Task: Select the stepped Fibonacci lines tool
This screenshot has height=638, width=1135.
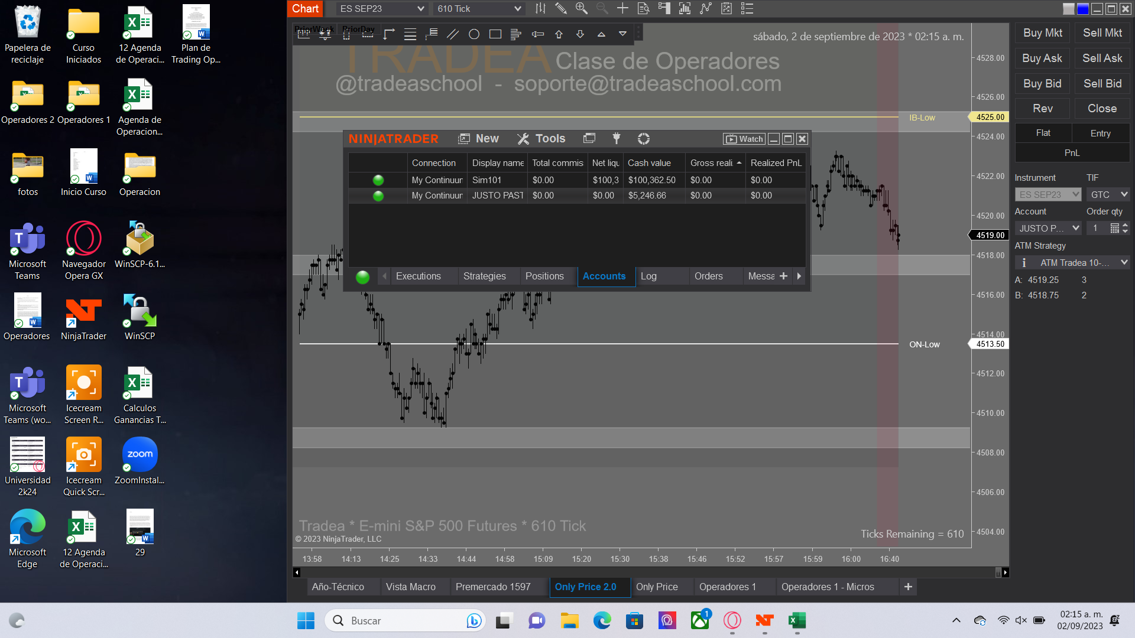Action: click(x=432, y=34)
